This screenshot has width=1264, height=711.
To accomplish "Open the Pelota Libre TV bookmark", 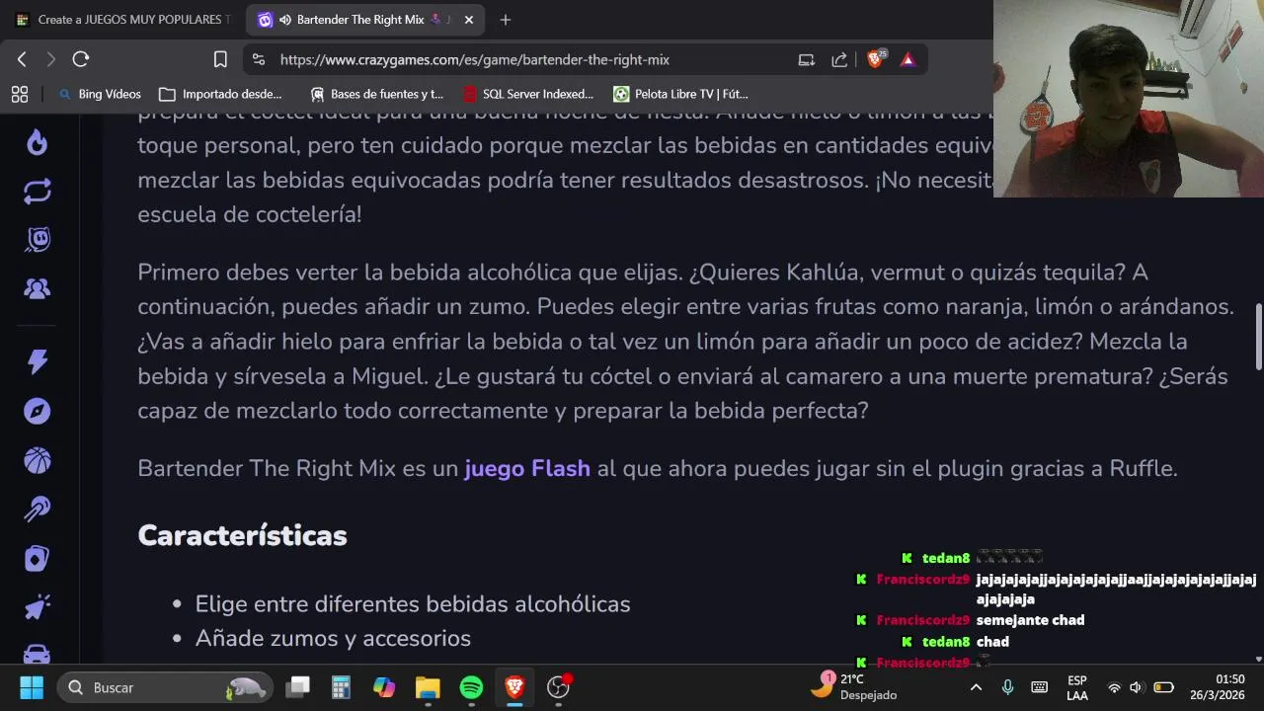I will [680, 94].
